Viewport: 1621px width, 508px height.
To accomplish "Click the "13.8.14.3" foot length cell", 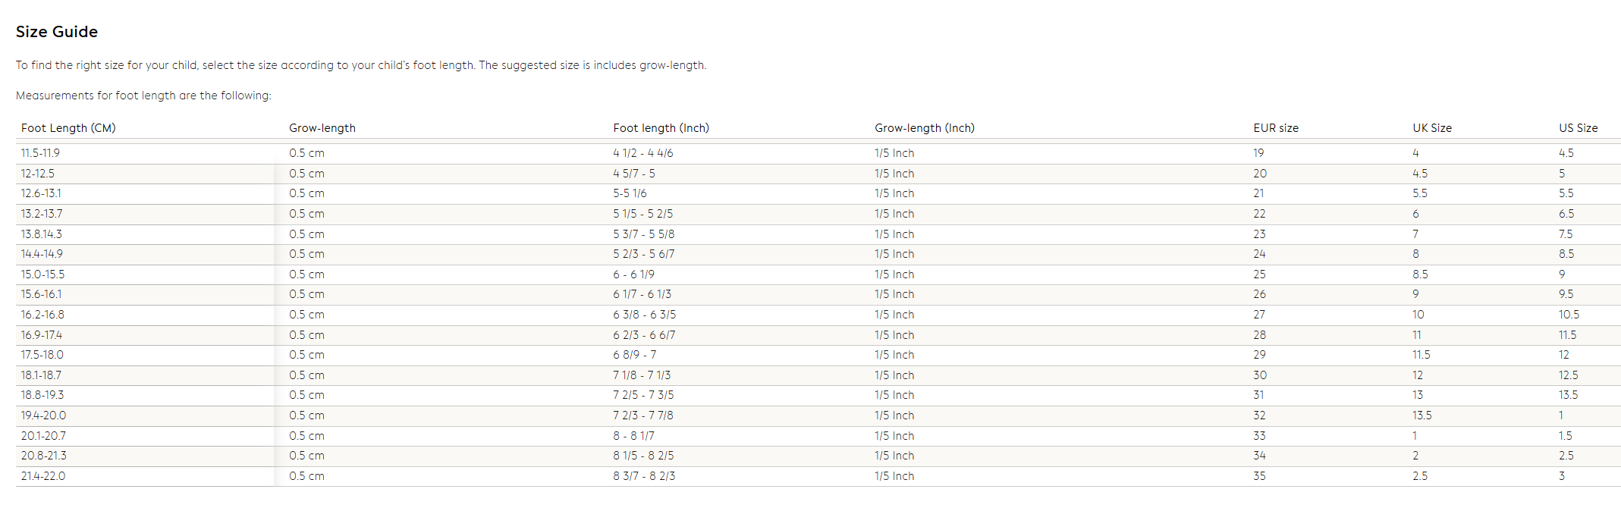I will (x=42, y=234).
